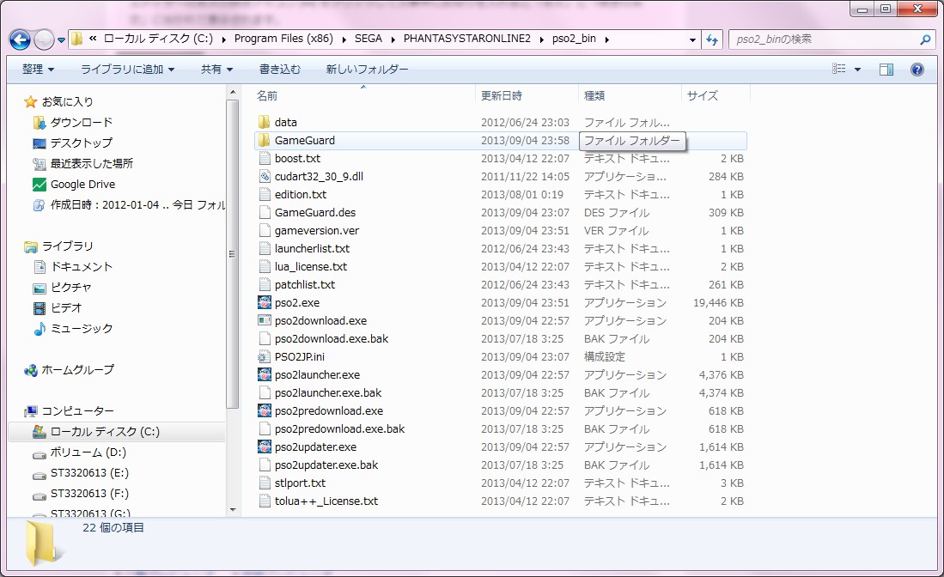Select the PSO2JP.ini settings file icon
The height and width of the screenshot is (577, 944).
point(264,357)
